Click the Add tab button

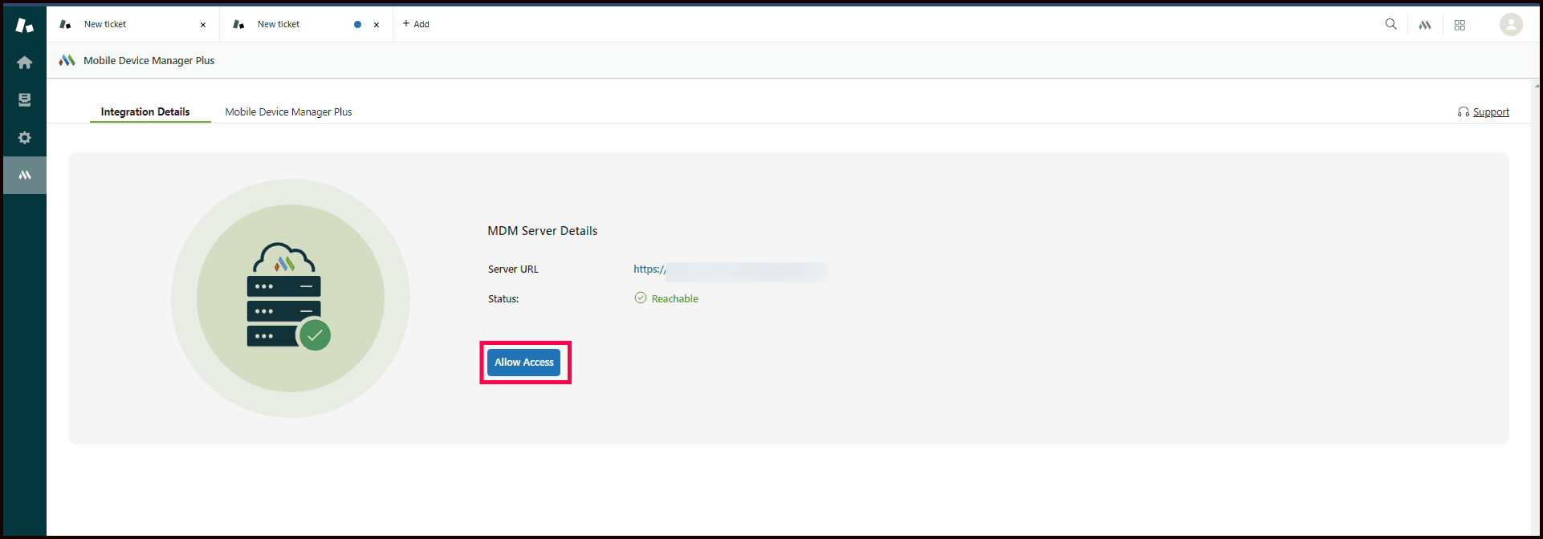[416, 24]
